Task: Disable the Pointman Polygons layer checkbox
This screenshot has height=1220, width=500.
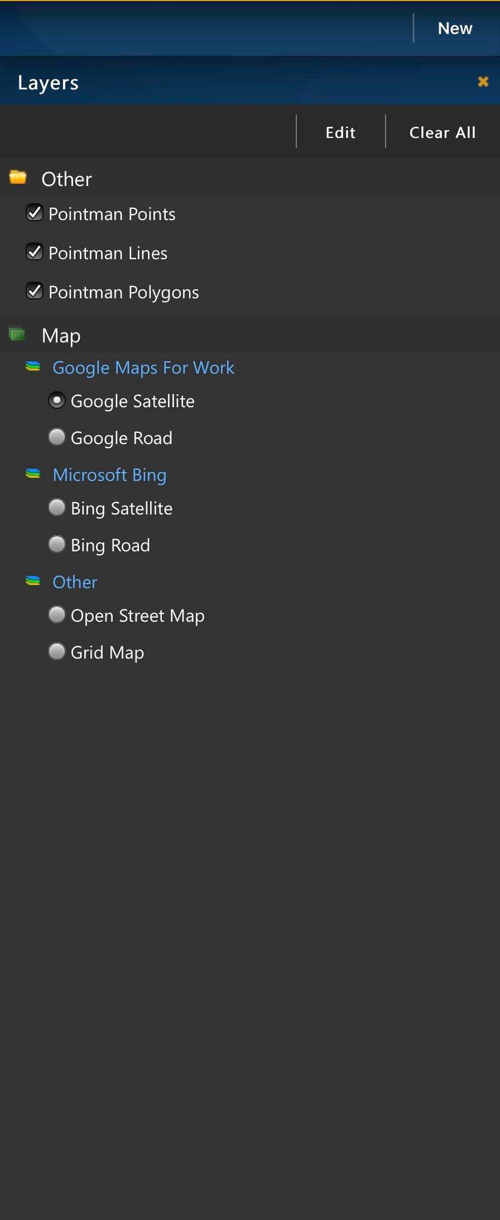Action: (x=35, y=291)
